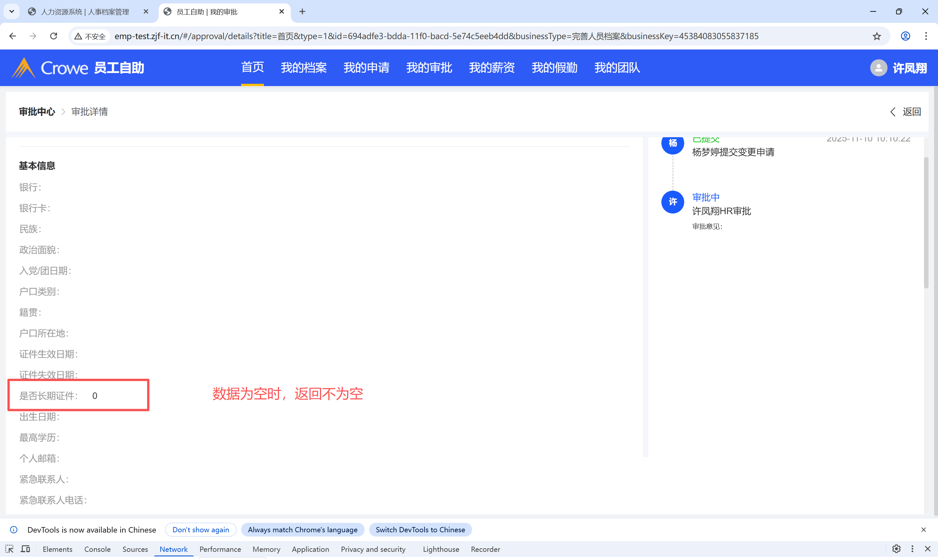Reload the page
The height and width of the screenshot is (559, 938).
(x=53, y=36)
